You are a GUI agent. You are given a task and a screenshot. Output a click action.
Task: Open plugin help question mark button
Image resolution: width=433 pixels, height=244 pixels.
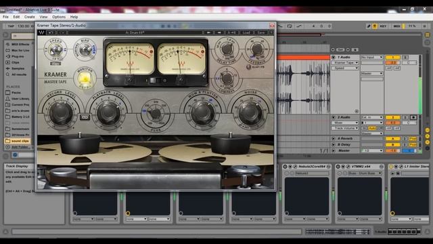pos(271,33)
